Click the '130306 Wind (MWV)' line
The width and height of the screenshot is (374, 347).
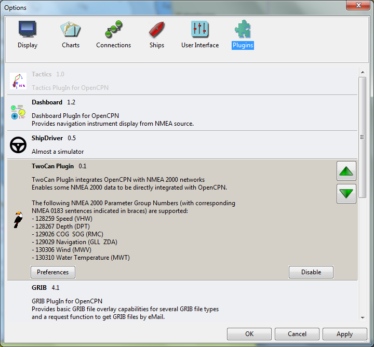[x=61, y=250]
